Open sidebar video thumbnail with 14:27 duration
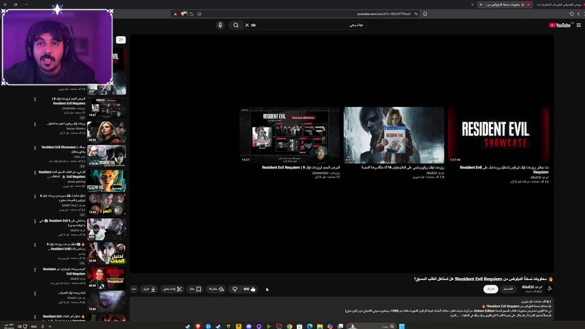585x329 pixels. click(x=106, y=108)
